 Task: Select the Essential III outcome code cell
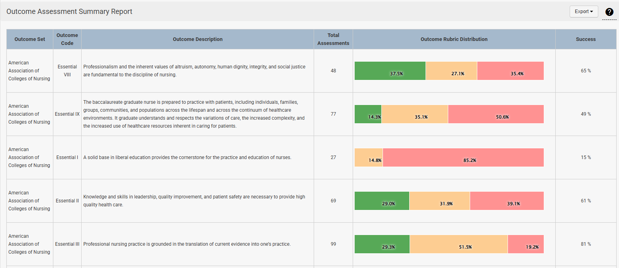67,244
